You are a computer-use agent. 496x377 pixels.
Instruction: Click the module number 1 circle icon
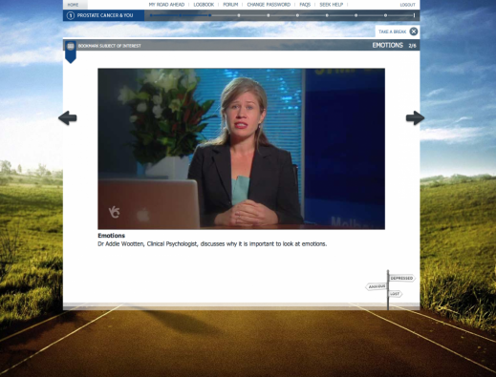[x=71, y=15]
